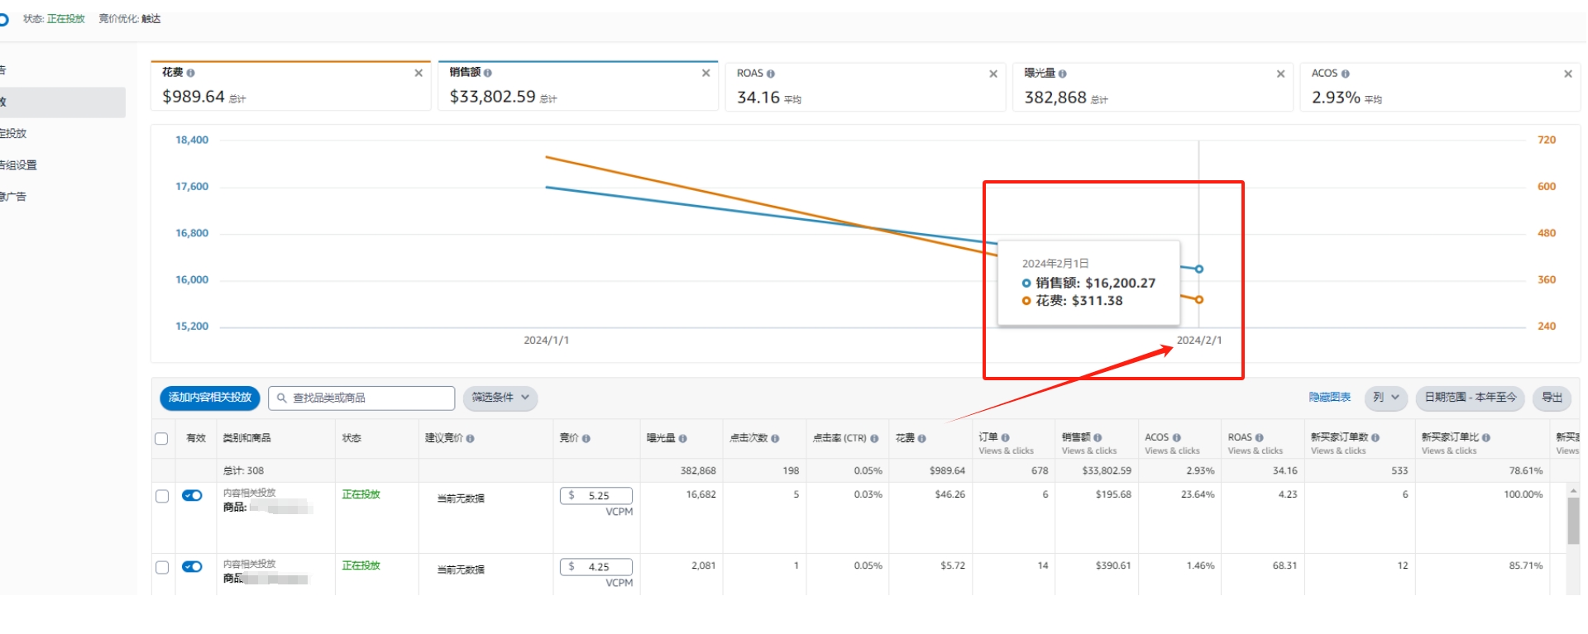Click the search magnifier icon
1588x634 pixels.
282,398
